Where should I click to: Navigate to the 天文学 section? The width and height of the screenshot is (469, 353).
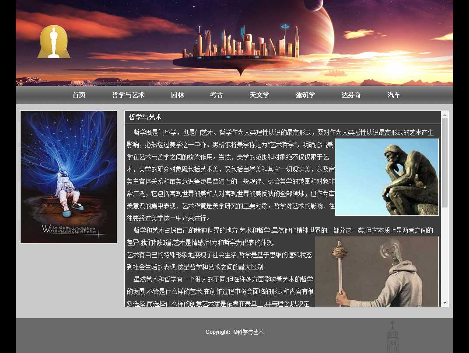(x=259, y=95)
